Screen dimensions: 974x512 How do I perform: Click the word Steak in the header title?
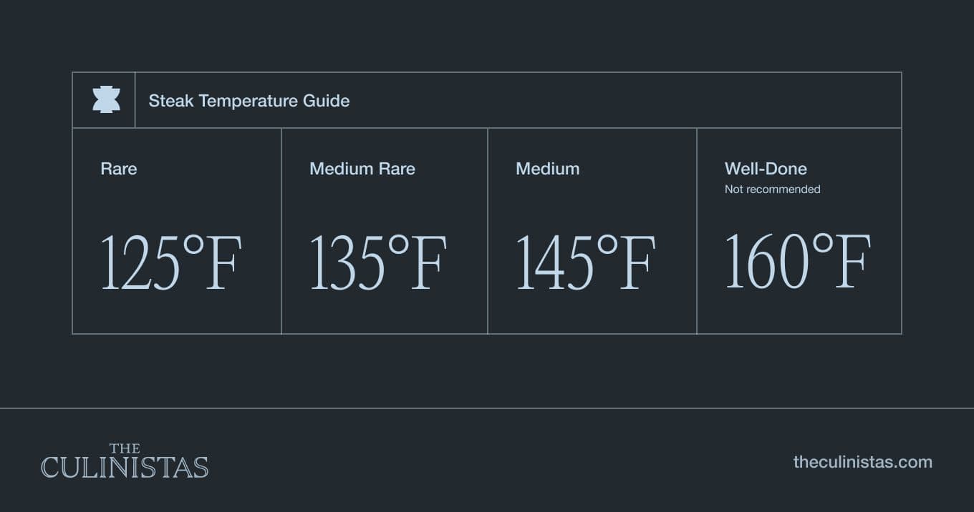pos(170,101)
